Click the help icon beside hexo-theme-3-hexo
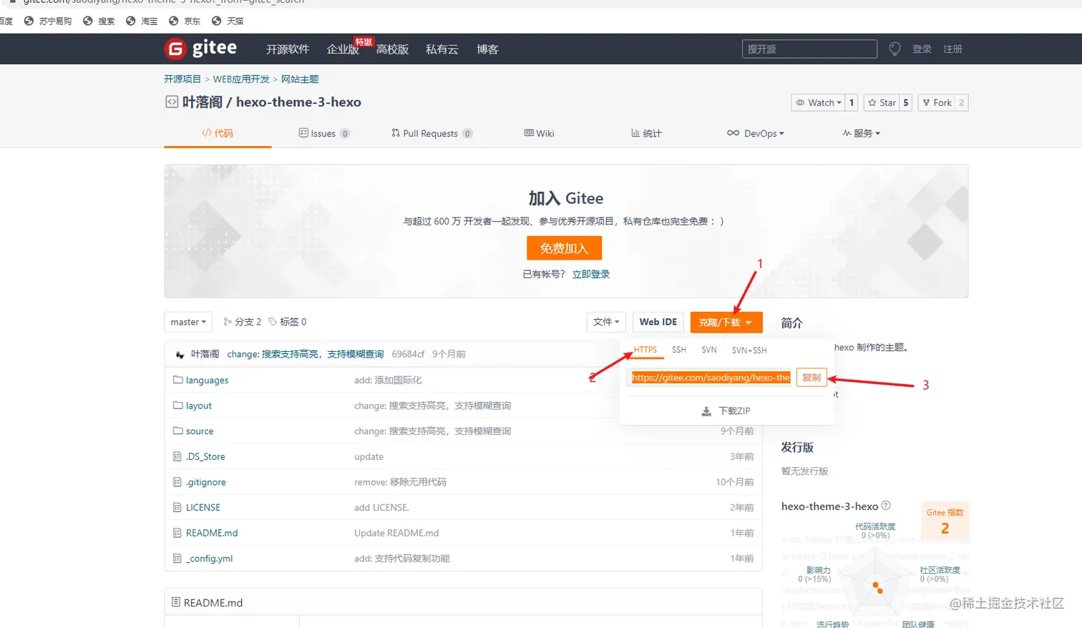Screen dimensions: 1082x628 click(886, 506)
